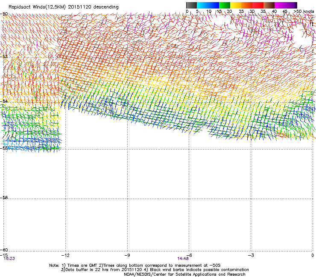Click the '0' longitude axis label

click(x=313, y=255)
